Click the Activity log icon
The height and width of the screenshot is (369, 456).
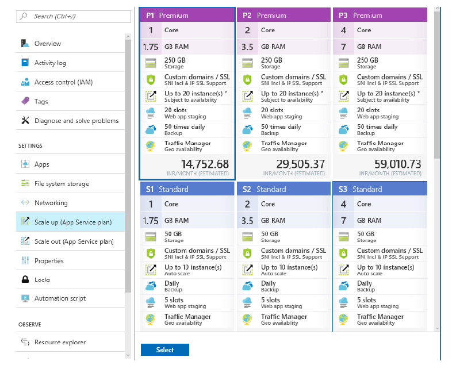(x=25, y=63)
